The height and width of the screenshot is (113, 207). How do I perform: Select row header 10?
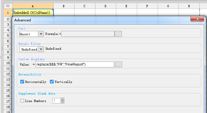pos(8,63)
